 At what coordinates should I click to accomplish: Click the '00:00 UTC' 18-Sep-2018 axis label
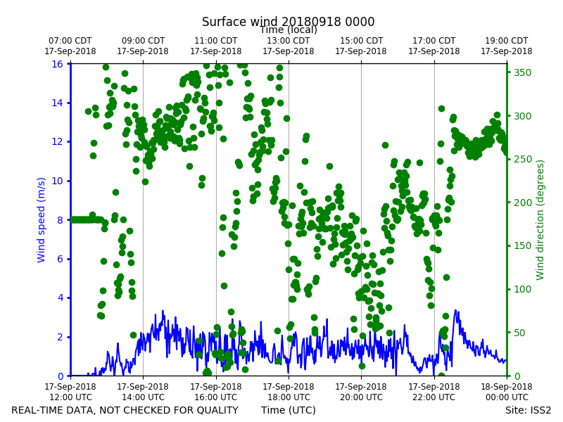pyautogui.click(x=507, y=397)
